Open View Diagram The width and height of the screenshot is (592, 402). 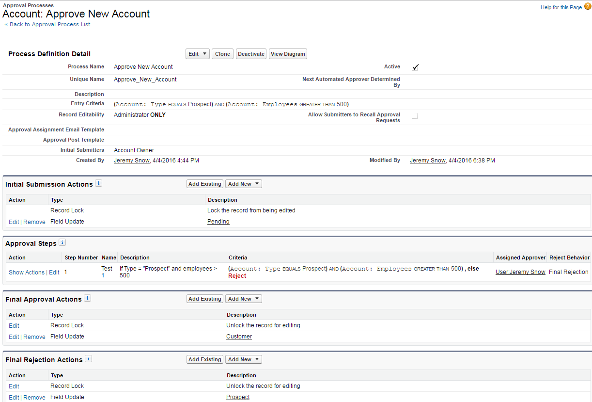click(288, 54)
